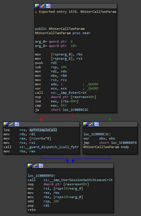The height and width of the screenshot is (216, 141).
Task: Click edit comment pencil icon on NtUserCallTwoParam block
Action: [43, 6]
